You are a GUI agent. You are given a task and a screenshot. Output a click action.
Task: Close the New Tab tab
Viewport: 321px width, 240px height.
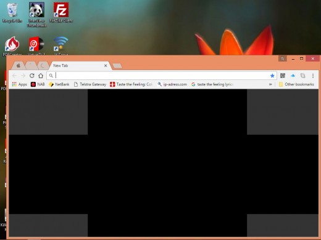click(106, 66)
